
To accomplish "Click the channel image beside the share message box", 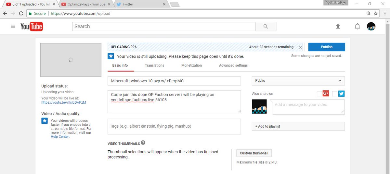I will (x=259, y=106).
